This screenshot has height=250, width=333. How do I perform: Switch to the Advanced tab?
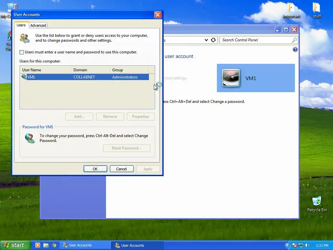coord(38,25)
